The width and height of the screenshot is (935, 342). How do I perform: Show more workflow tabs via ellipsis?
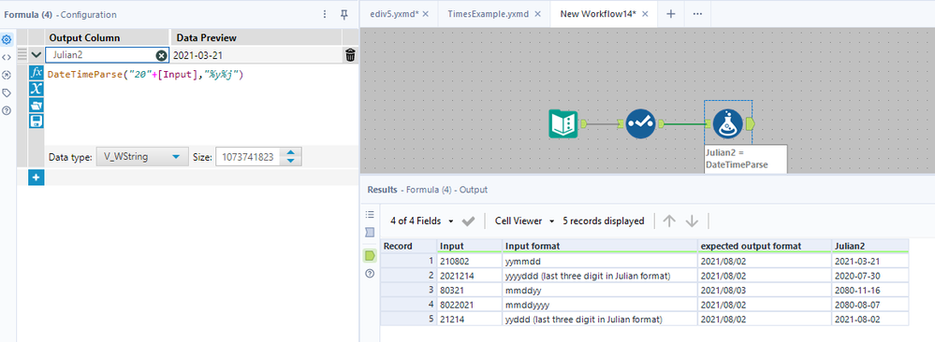[x=697, y=14]
